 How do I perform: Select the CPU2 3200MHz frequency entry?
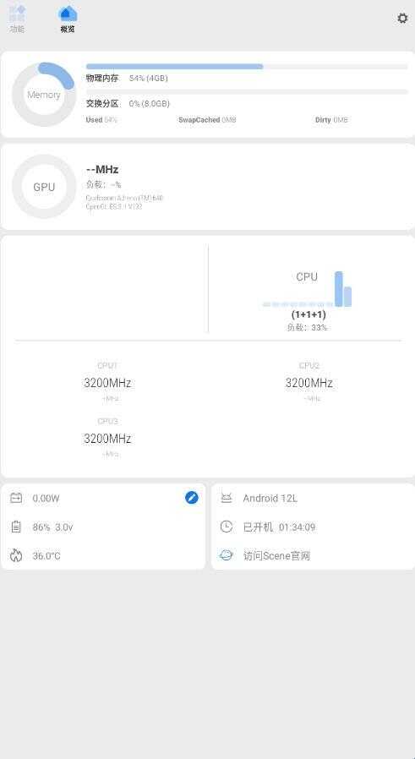[309, 382]
